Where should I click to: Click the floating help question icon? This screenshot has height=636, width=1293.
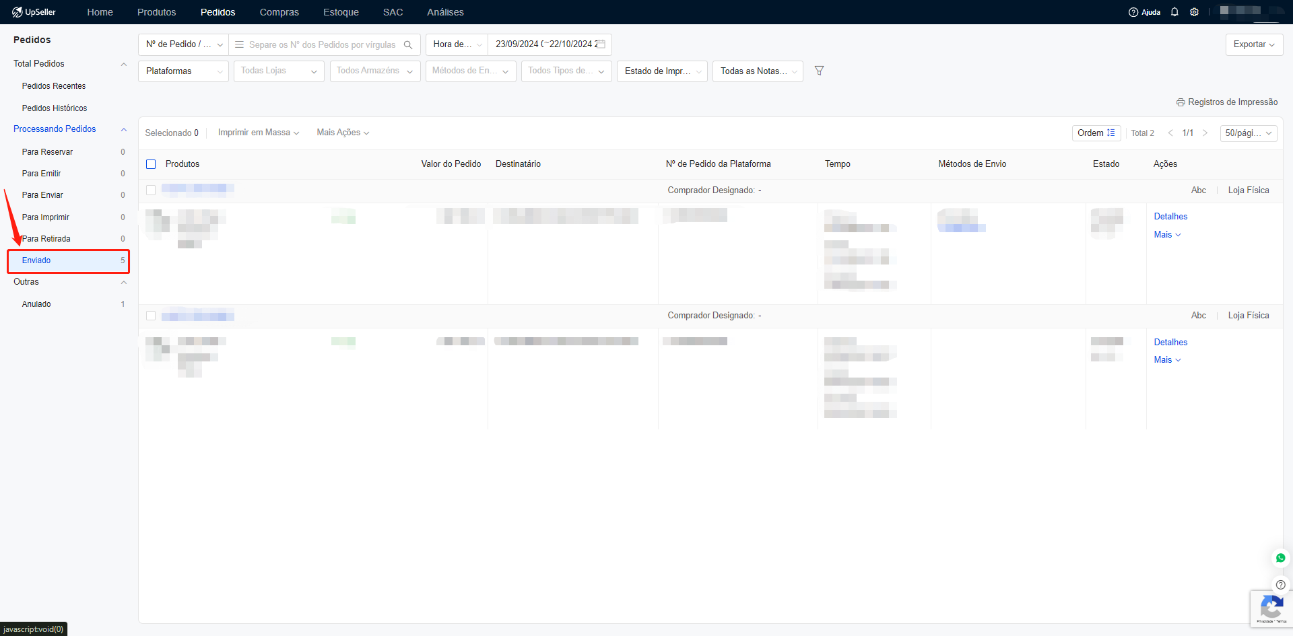click(1280, 585)
